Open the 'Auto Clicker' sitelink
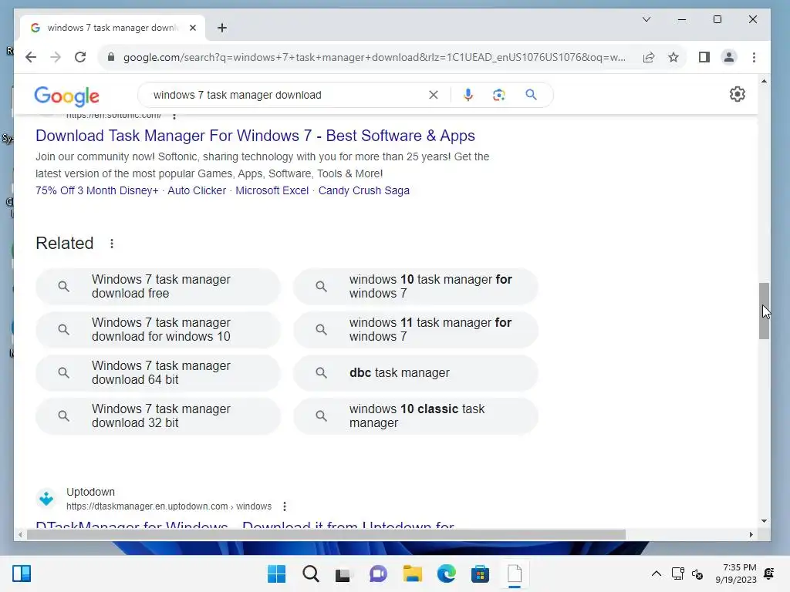 tap(197, 191)
